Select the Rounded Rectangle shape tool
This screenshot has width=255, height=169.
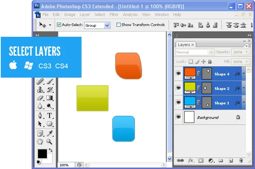(50, 124)
